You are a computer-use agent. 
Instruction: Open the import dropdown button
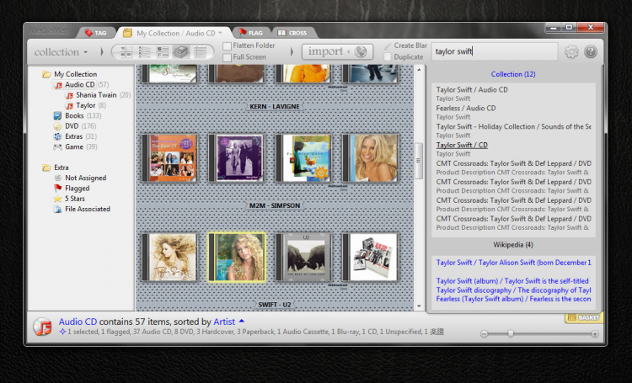[x=337, y=51]
